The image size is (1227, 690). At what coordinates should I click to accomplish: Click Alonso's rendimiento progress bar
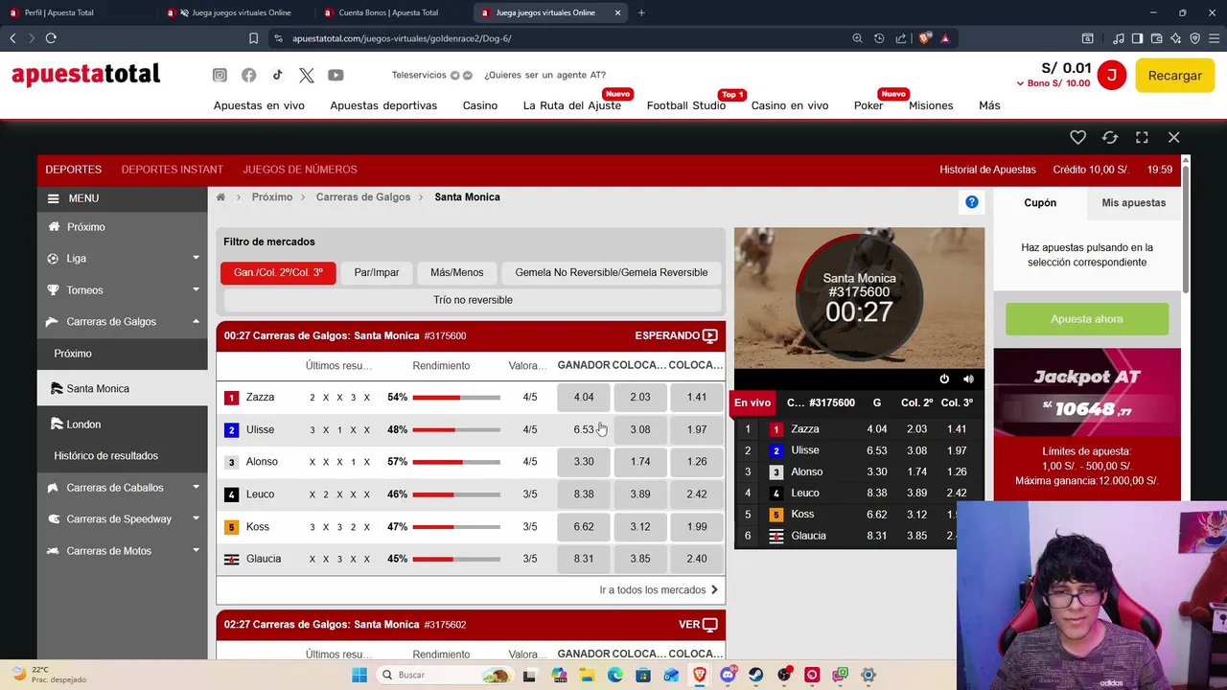click(456, 462)
